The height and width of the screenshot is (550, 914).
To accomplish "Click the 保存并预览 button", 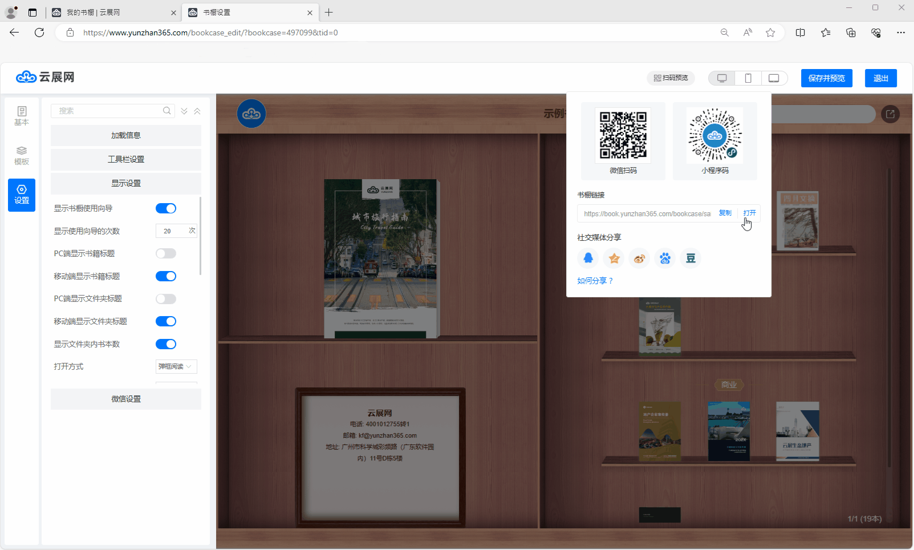I will (x=826, y=78).
